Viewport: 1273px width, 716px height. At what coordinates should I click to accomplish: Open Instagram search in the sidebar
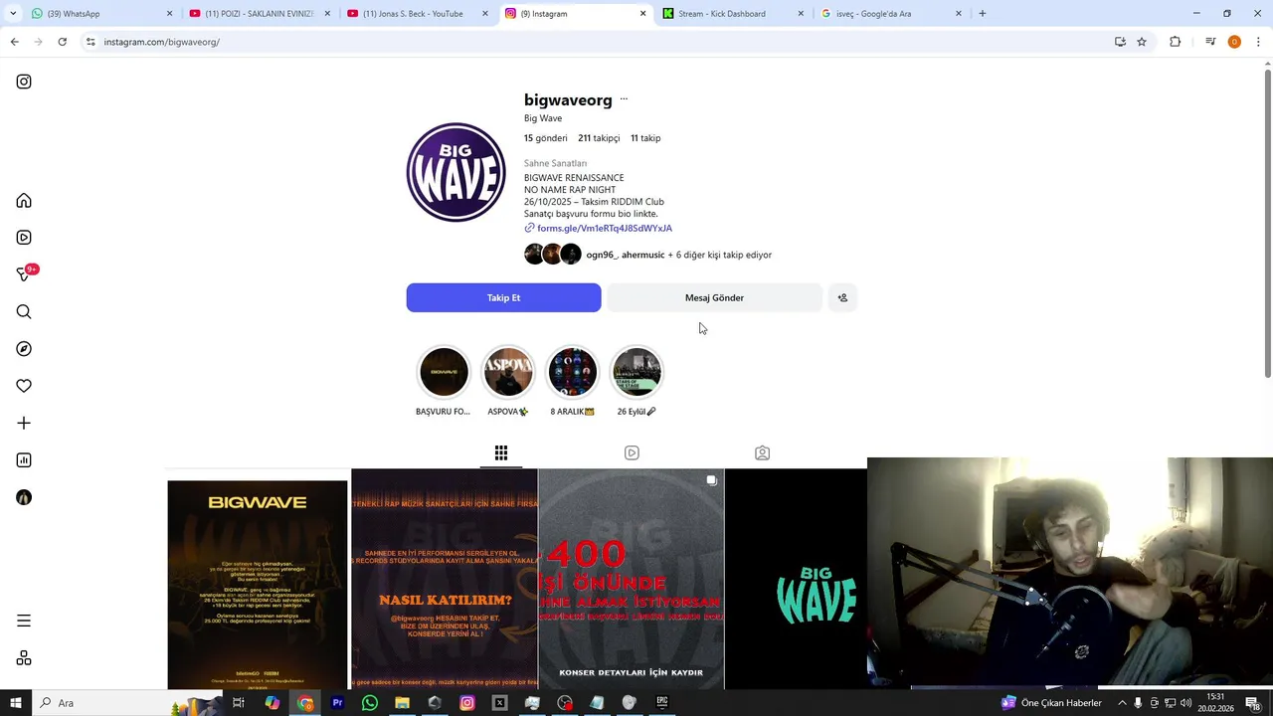pyautogui.click(x=24, y=312)
